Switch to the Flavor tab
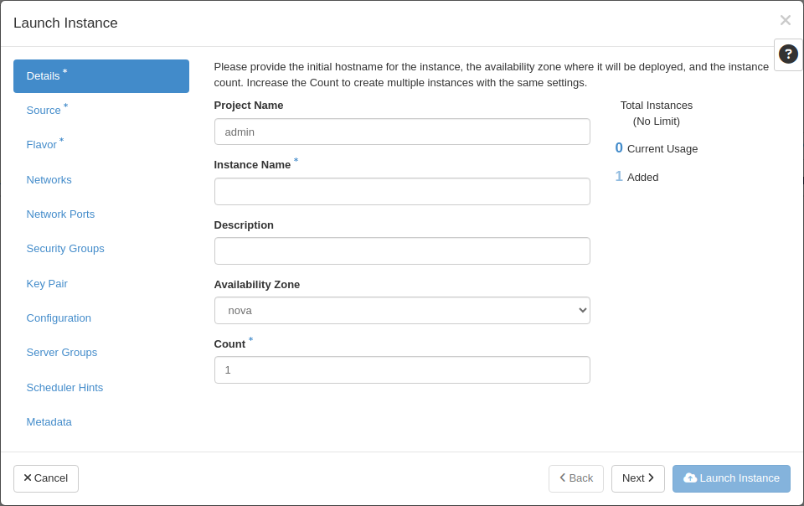 point(101,145)
